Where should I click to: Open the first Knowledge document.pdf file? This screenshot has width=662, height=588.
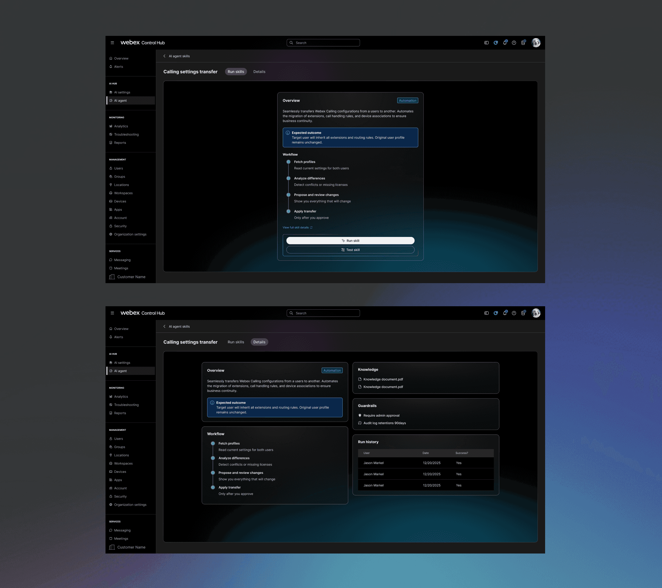(x=383, y=379)
